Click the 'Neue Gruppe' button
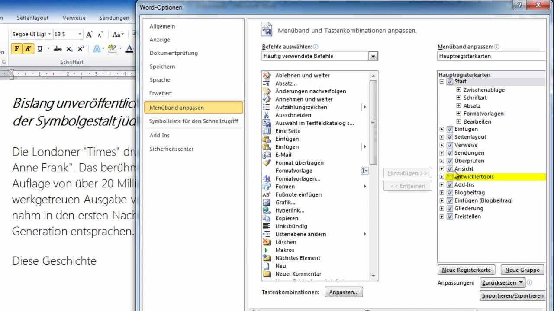The width and height of the screenshot is (554, 311). click(x=522, y=270)
